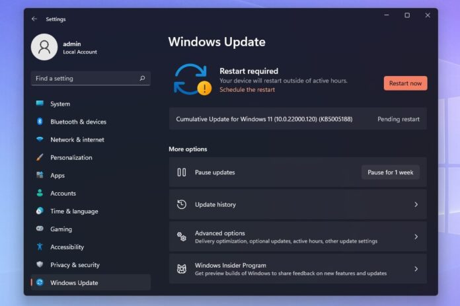Open the Update history row
This screenshot has height=306, width=460.
[298, 204]
